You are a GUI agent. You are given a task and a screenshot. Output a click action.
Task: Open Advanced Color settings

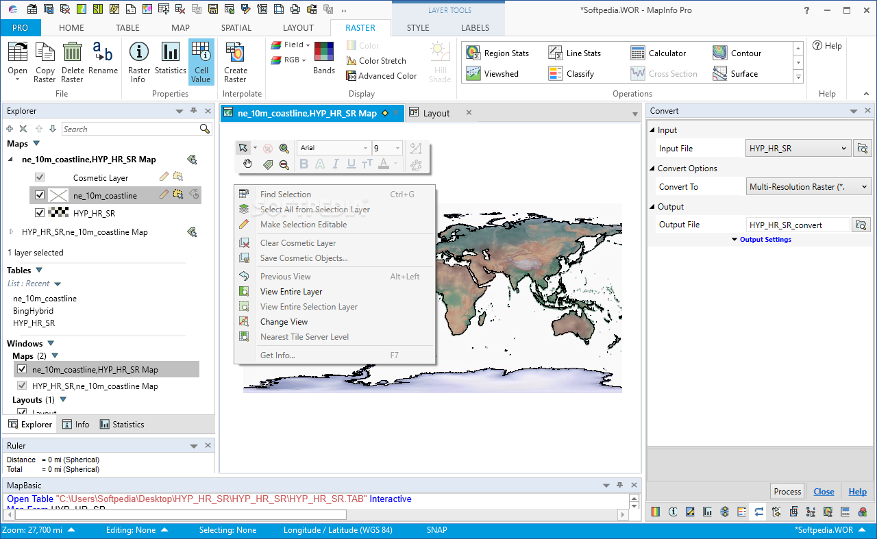(382, 76)
